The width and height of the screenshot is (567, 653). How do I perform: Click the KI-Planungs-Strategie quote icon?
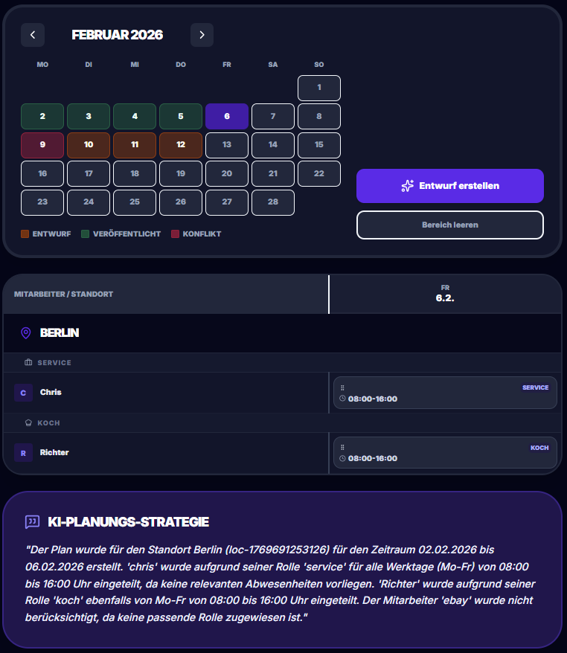pos(32,522)
